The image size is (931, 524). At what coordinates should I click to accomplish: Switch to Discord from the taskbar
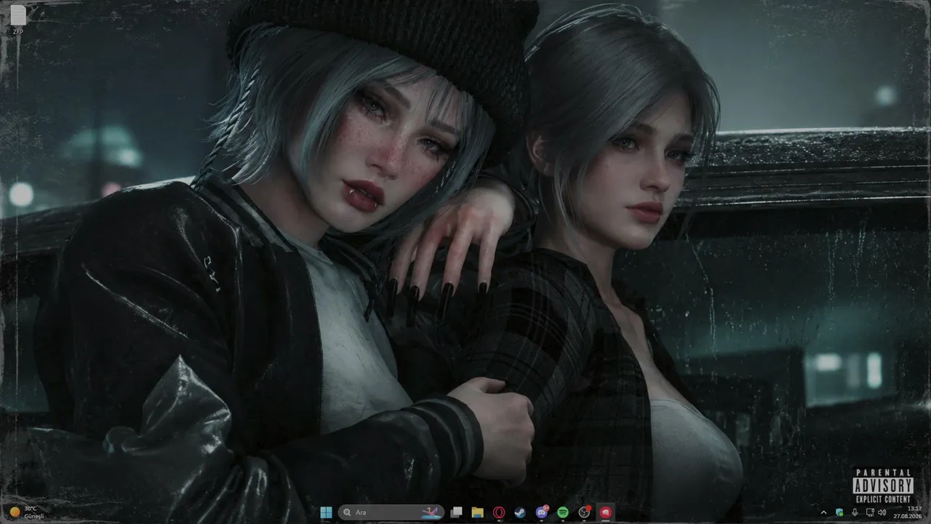coord(542,512)
